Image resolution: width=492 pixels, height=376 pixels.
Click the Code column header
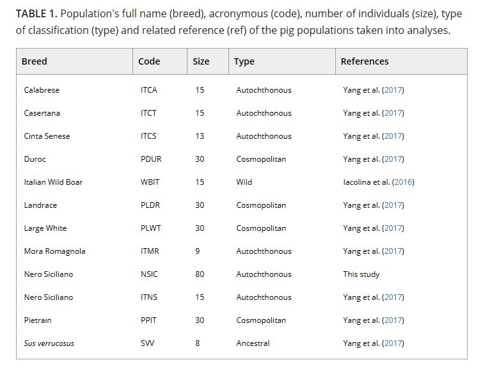coord(149,61)
